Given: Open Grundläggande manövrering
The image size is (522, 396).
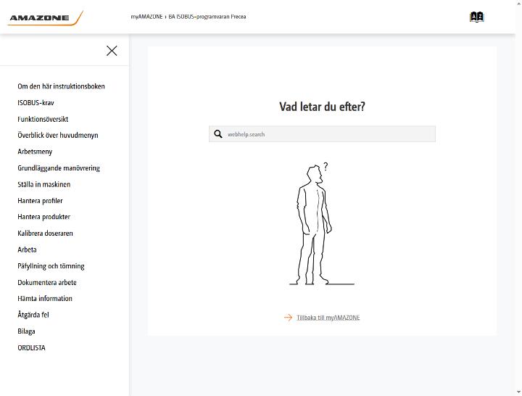Looking at the screenshot, I should pyautogui.click(x=59, y=168).
